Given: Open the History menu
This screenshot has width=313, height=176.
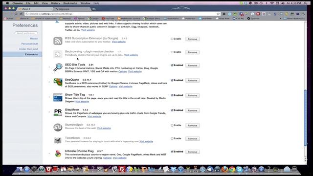Looking at the screenshot, I should point(55,3).
